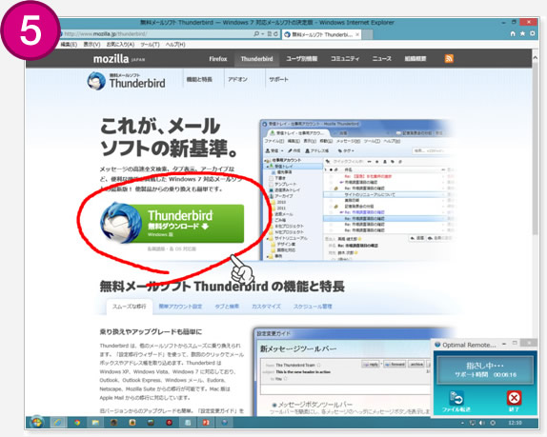
Task: Click the Internet Explorer taskbar icon
Action: pos(58,423)
